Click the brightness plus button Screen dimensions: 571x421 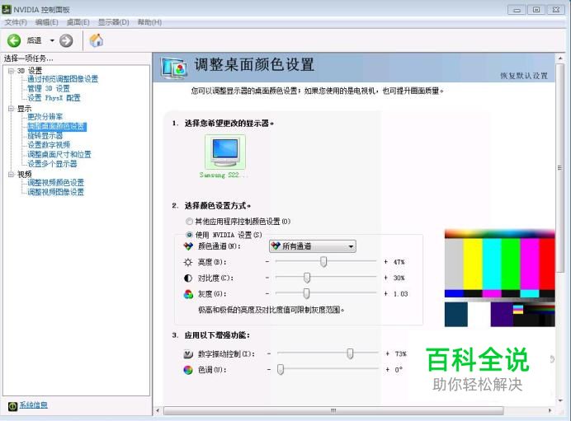(386, 262)
